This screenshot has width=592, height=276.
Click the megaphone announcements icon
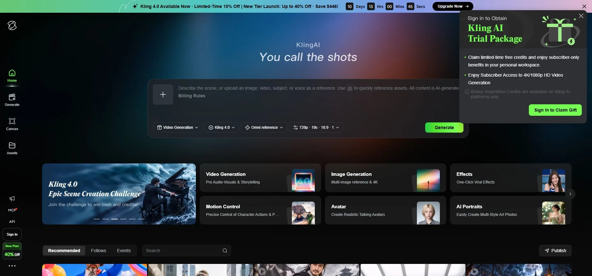pyautogui.click(x=12, y=199)
